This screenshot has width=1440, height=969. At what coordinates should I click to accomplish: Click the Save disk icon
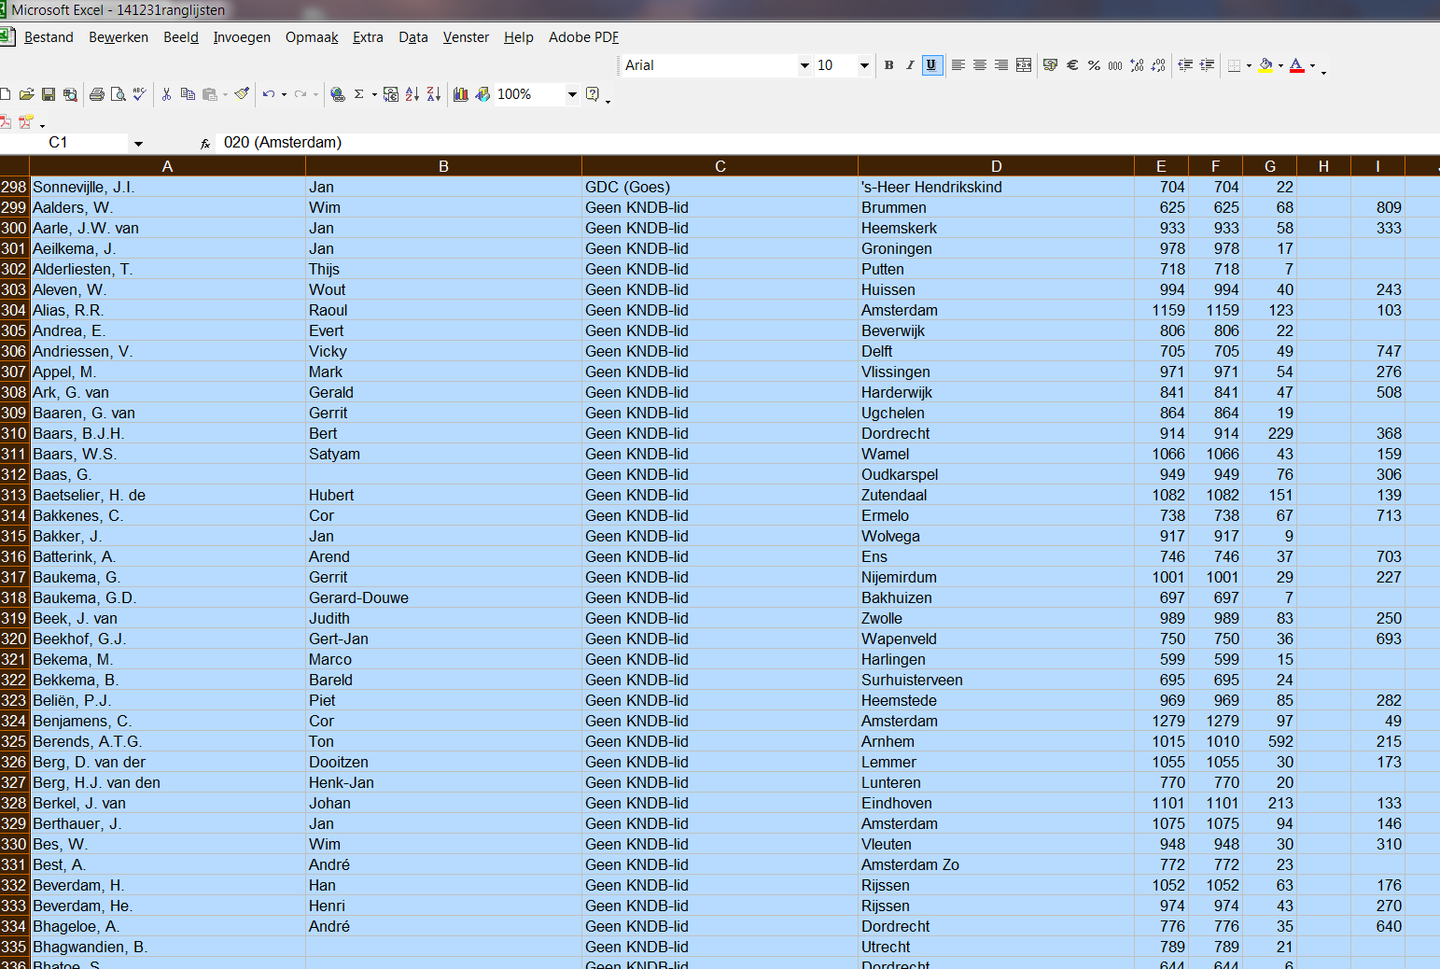coord(49,94)
